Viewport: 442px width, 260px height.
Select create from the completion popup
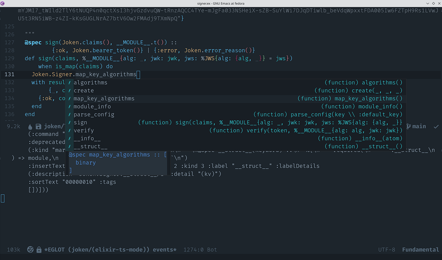coord(84,90)
